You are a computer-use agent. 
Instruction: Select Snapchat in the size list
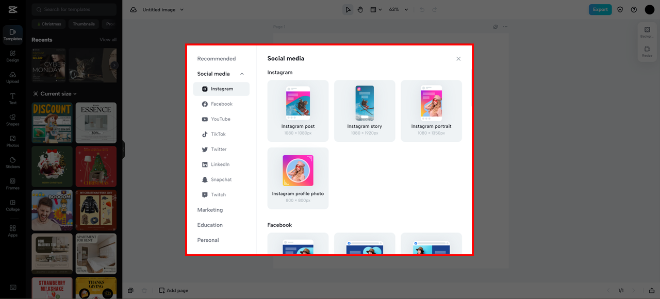[221, 179]
